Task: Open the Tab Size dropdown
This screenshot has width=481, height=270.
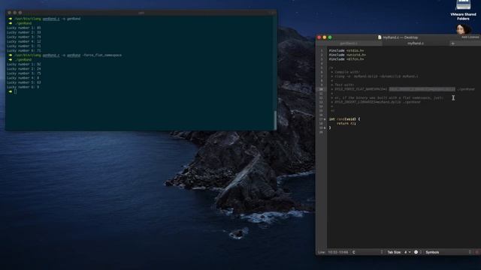Action: click(399, 252)
